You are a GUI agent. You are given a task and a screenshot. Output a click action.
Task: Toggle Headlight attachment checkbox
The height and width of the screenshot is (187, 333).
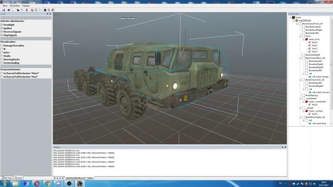[2, 25]
